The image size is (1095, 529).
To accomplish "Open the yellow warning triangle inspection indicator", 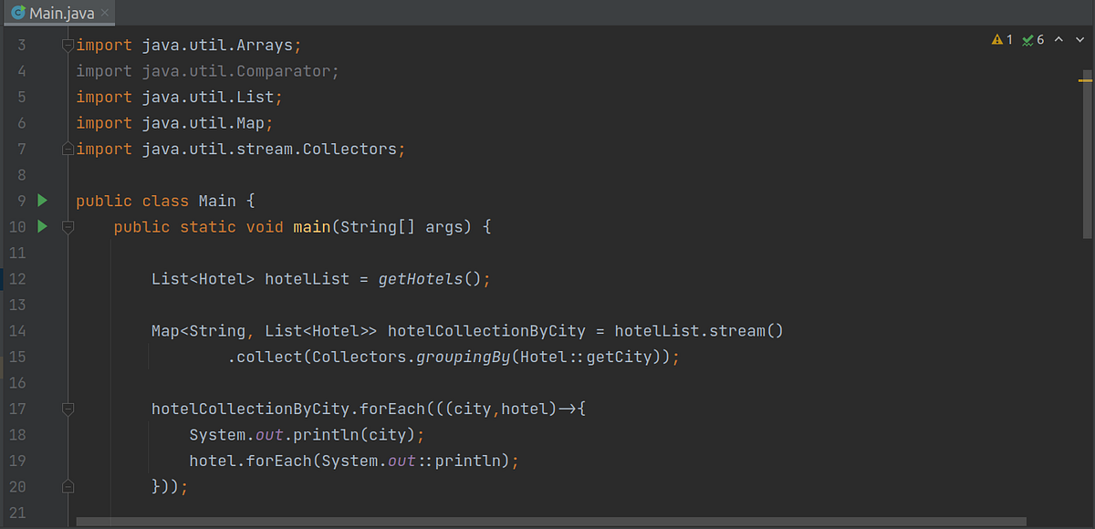I will coord(998,39).
